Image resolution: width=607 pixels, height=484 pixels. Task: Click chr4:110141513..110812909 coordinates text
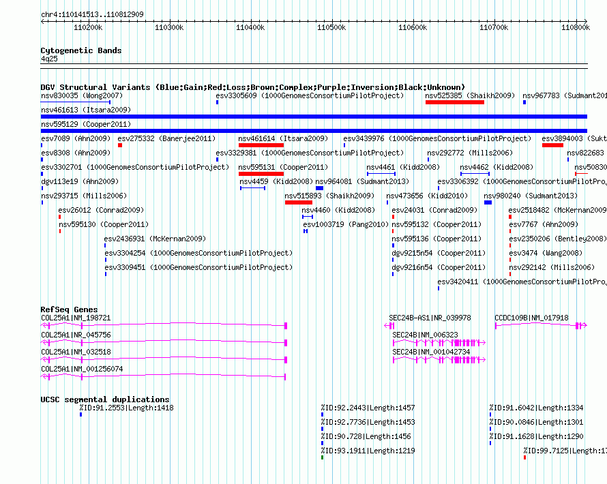(92, 14)
